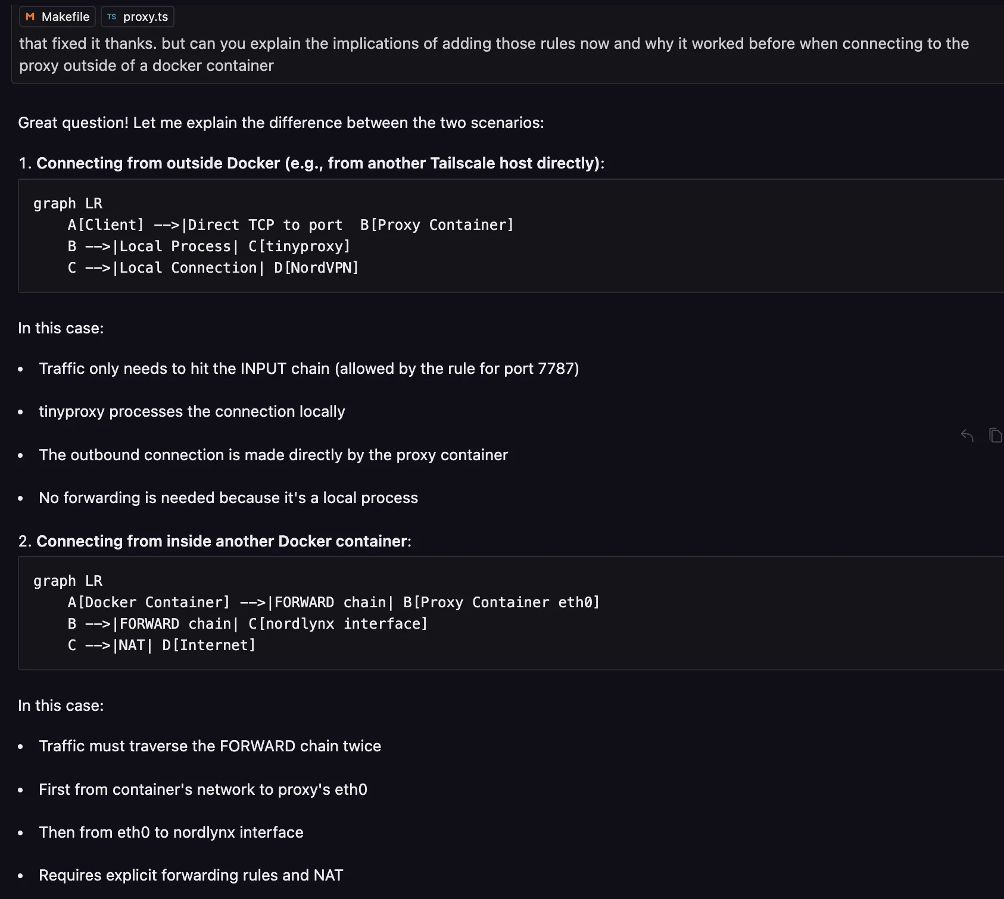Select the 'Connecting from outside Docker' heading
The image size is (1004, 899).
(x=320, y=163)
